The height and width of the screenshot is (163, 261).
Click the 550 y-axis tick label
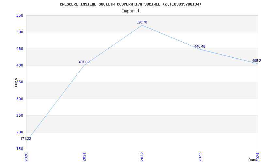point(20,15)
